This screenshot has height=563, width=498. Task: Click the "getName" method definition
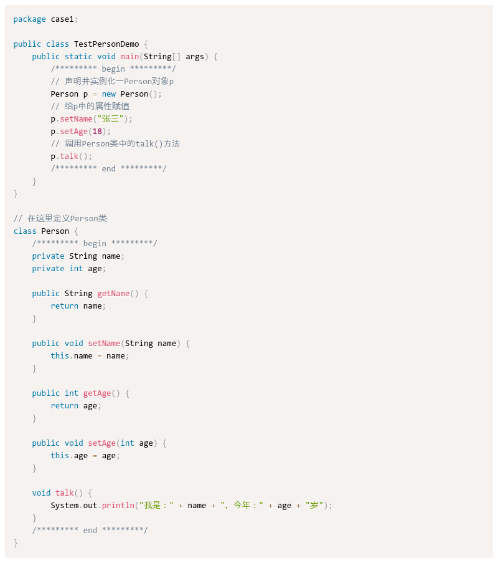(113, 293)
